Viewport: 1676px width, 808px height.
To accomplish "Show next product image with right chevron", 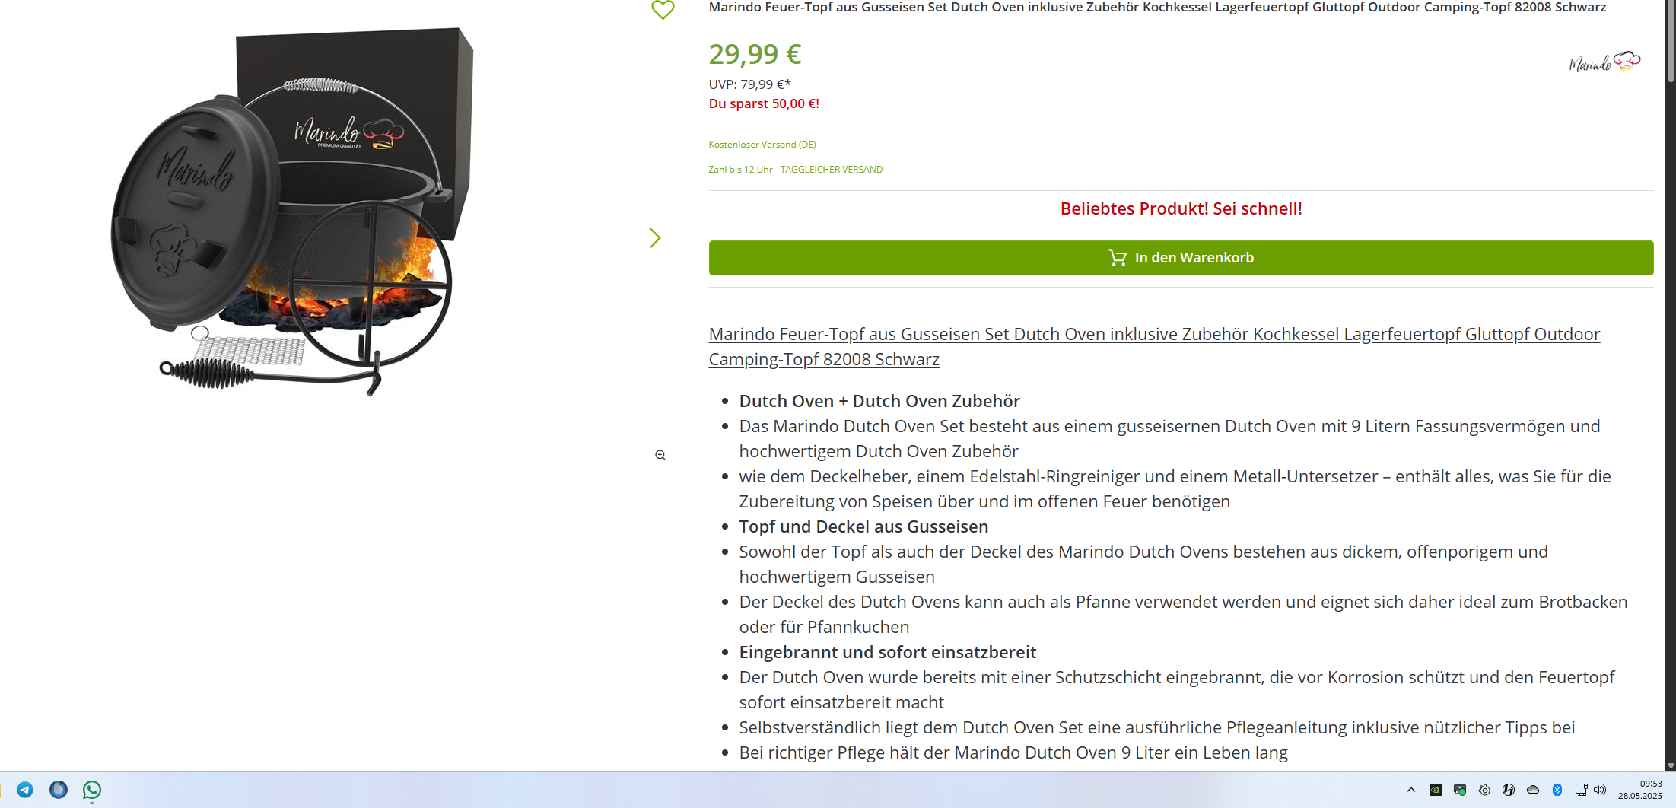I will click(x=655, y=238).
